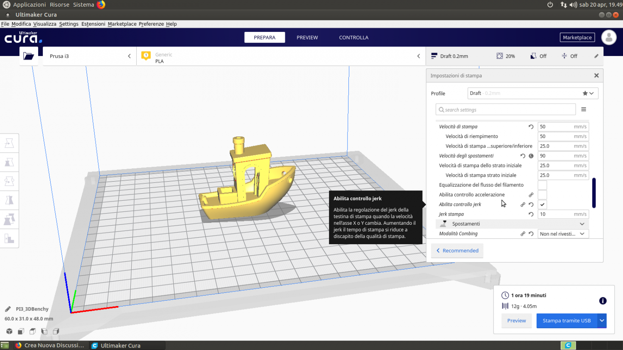Uncheck Abilita controllo jerk checkbox
This screenshot has width=623, height=350.
542,204
